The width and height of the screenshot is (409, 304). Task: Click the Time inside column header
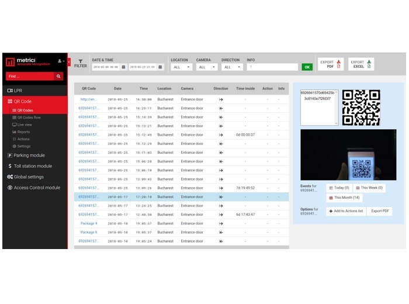[x=245, y=88]
